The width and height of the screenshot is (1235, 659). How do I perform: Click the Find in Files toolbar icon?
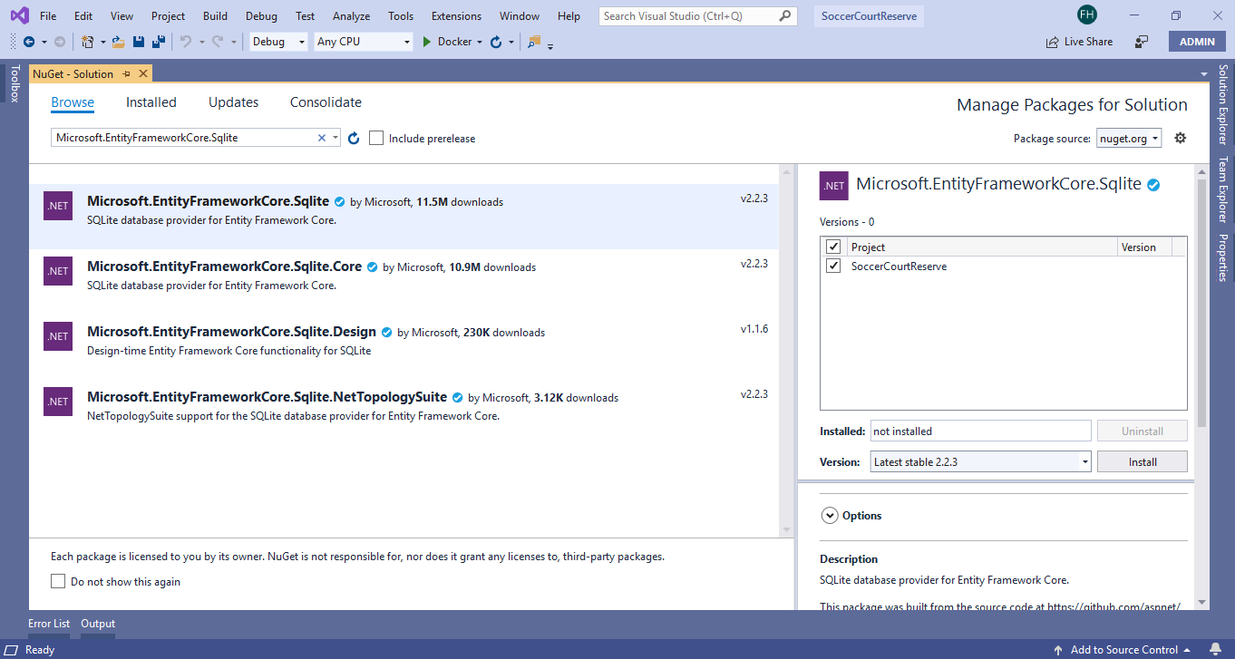pyautogui.click(x=533, y=42)
